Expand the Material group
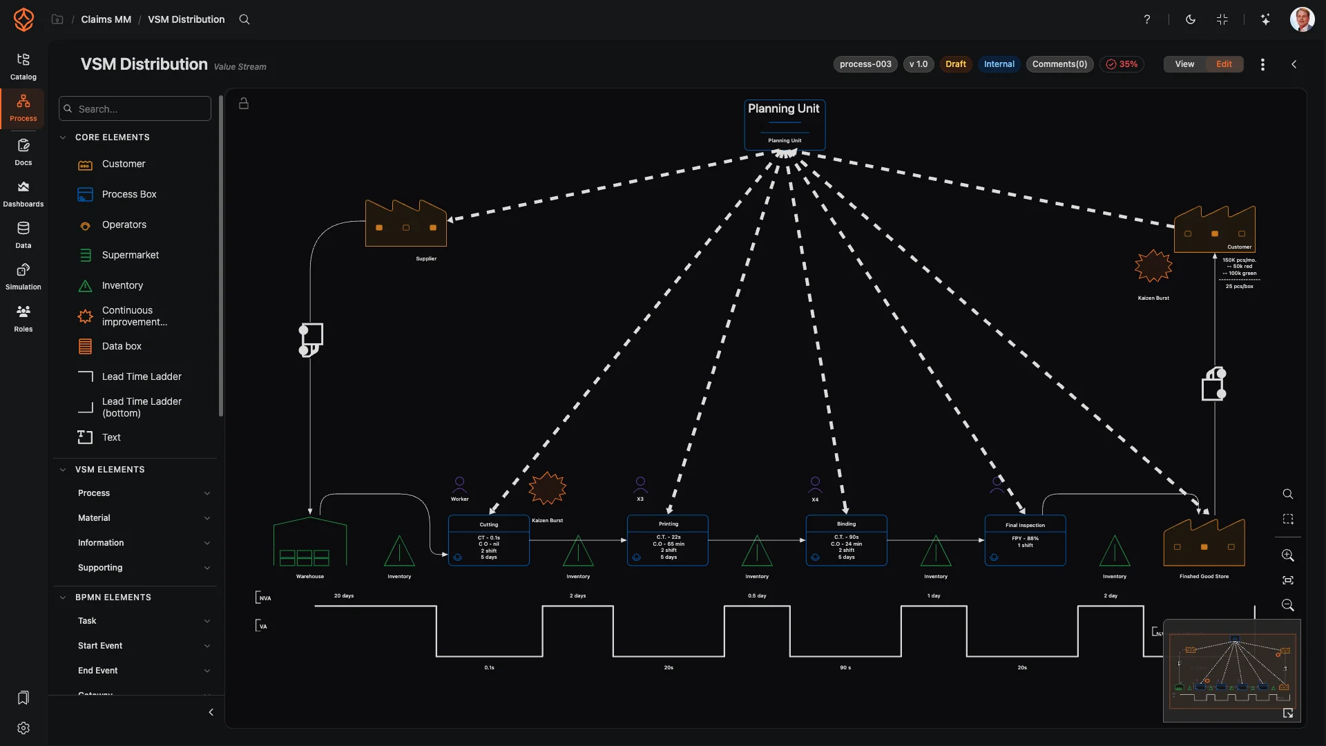 (x=144, y=518)
